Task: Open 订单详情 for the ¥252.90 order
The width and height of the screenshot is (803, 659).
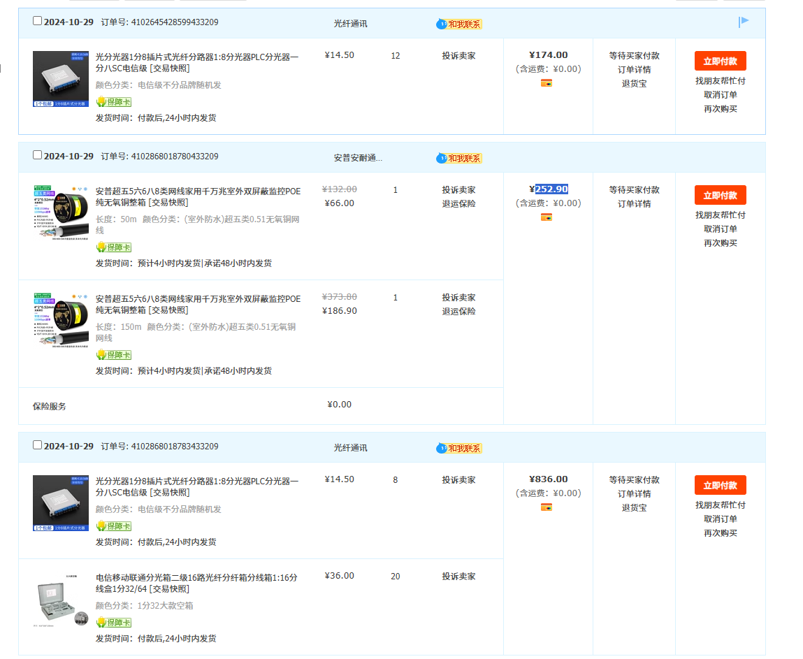Action: tap(634, 204)
